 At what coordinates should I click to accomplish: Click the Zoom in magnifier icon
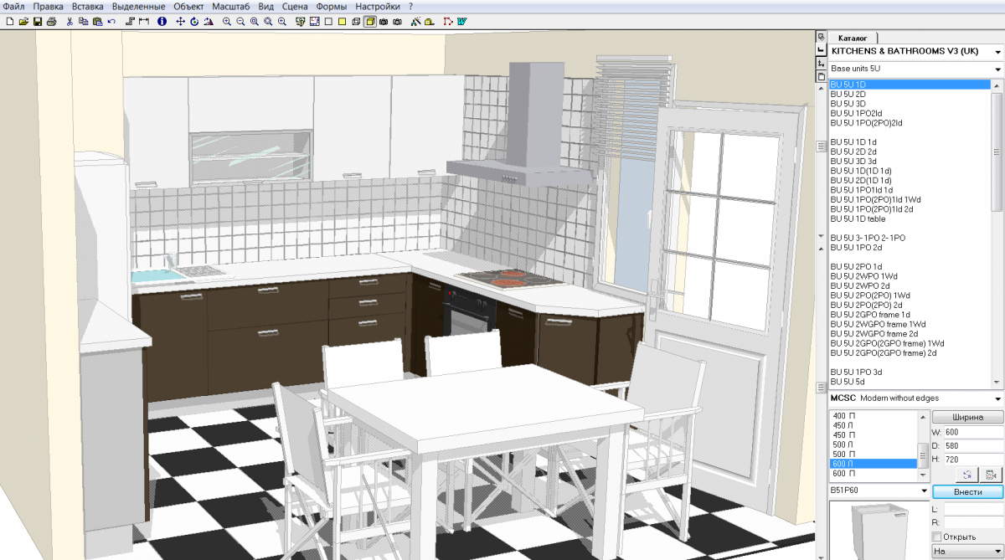[x=227, y=21]
